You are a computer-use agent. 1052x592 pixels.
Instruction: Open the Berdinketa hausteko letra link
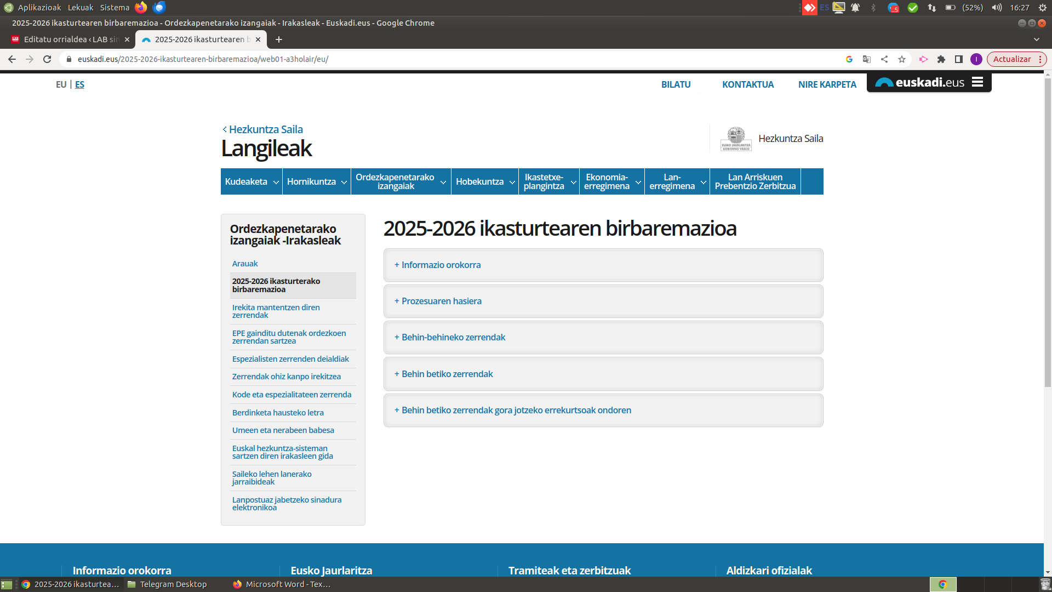click(278, 412)
